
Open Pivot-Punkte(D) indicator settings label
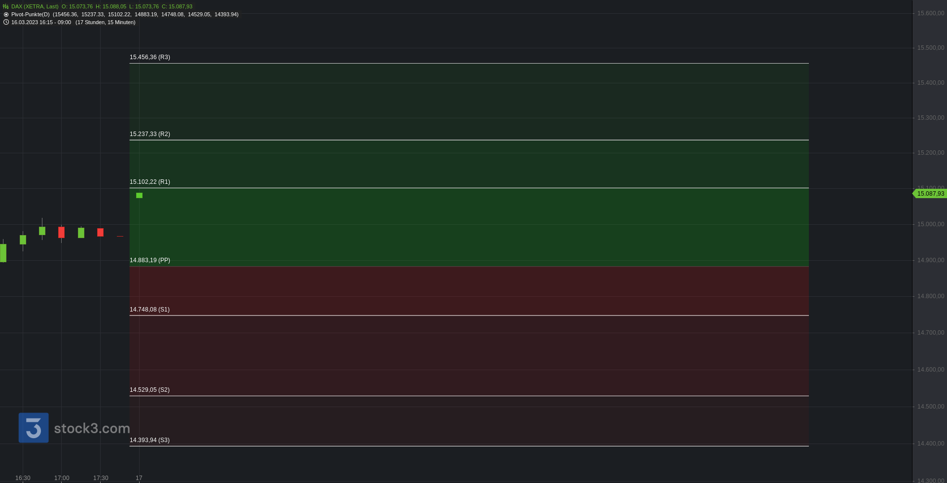30,14
